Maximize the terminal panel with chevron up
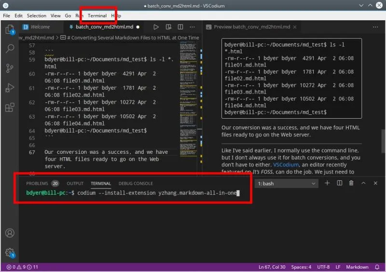 [x=363, y=183]
